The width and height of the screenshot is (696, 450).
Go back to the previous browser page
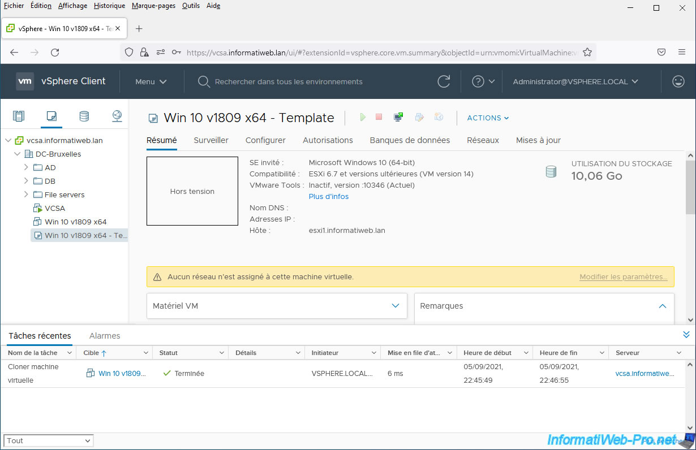pos(14,52)
